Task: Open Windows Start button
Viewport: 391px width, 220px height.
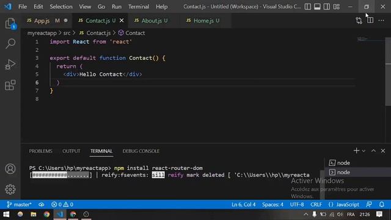Action: pyautogui.click(x=6, y=215)
